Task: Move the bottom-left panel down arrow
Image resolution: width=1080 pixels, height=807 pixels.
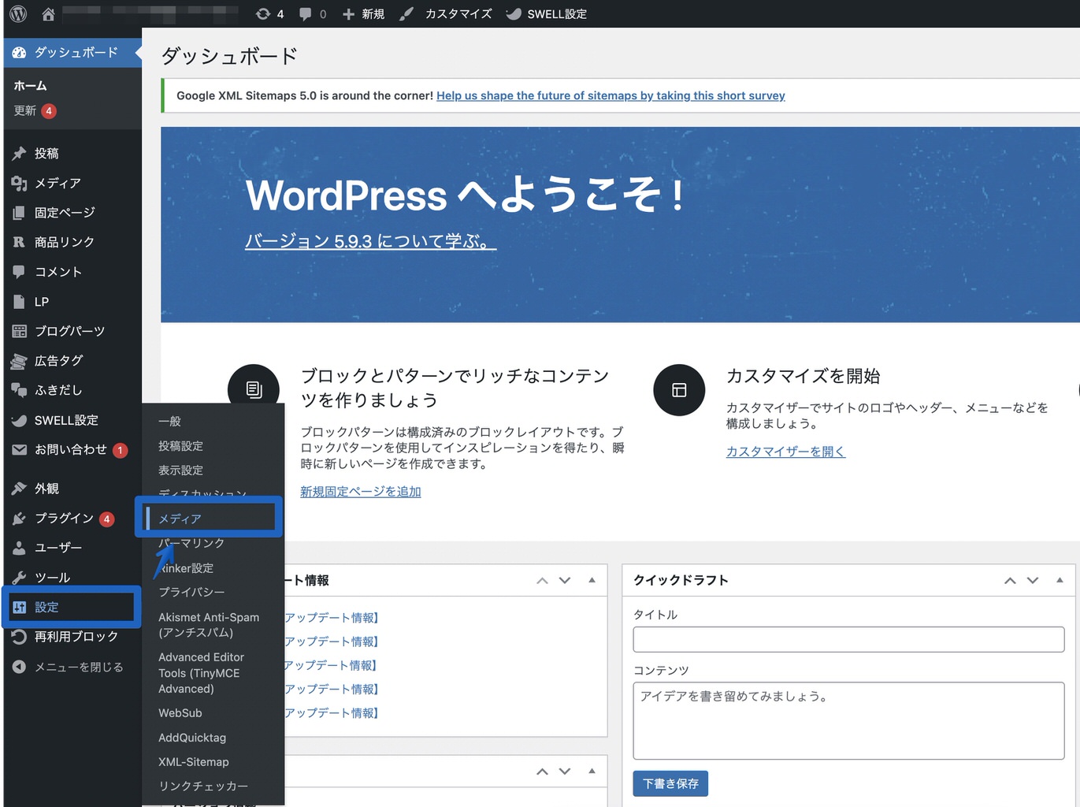Action: [565, 771]
